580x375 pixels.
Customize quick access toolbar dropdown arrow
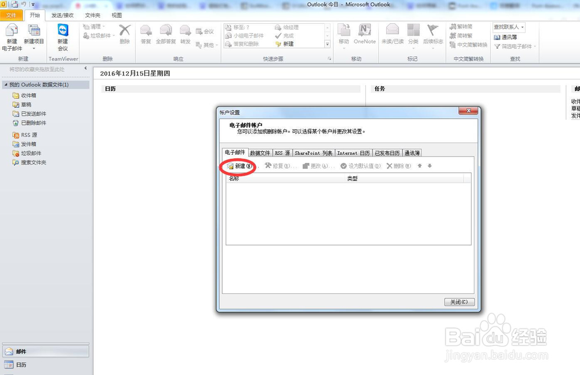point(32,5)
